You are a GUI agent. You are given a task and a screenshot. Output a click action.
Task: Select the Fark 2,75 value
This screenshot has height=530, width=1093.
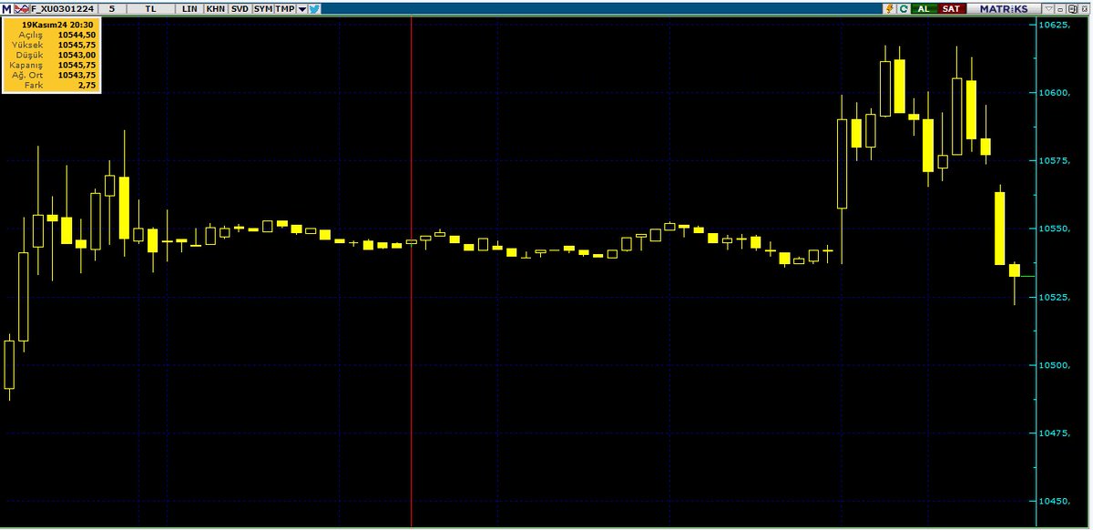tap(86, 85)
